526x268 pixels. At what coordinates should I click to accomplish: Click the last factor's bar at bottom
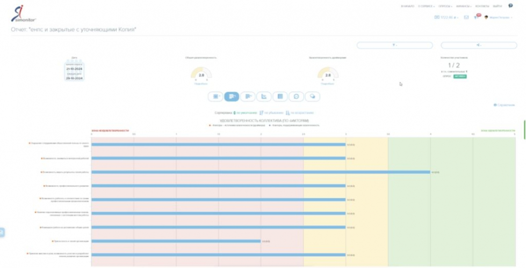click(x=218, y=255)
